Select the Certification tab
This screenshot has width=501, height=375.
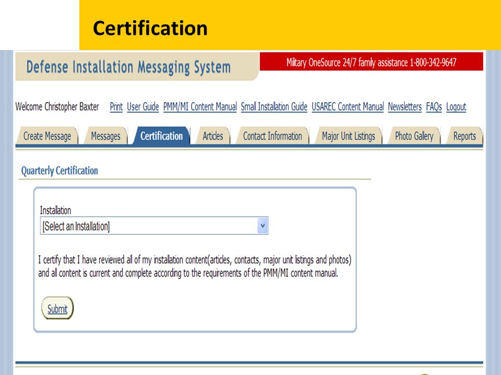click(x=161, y=136)
